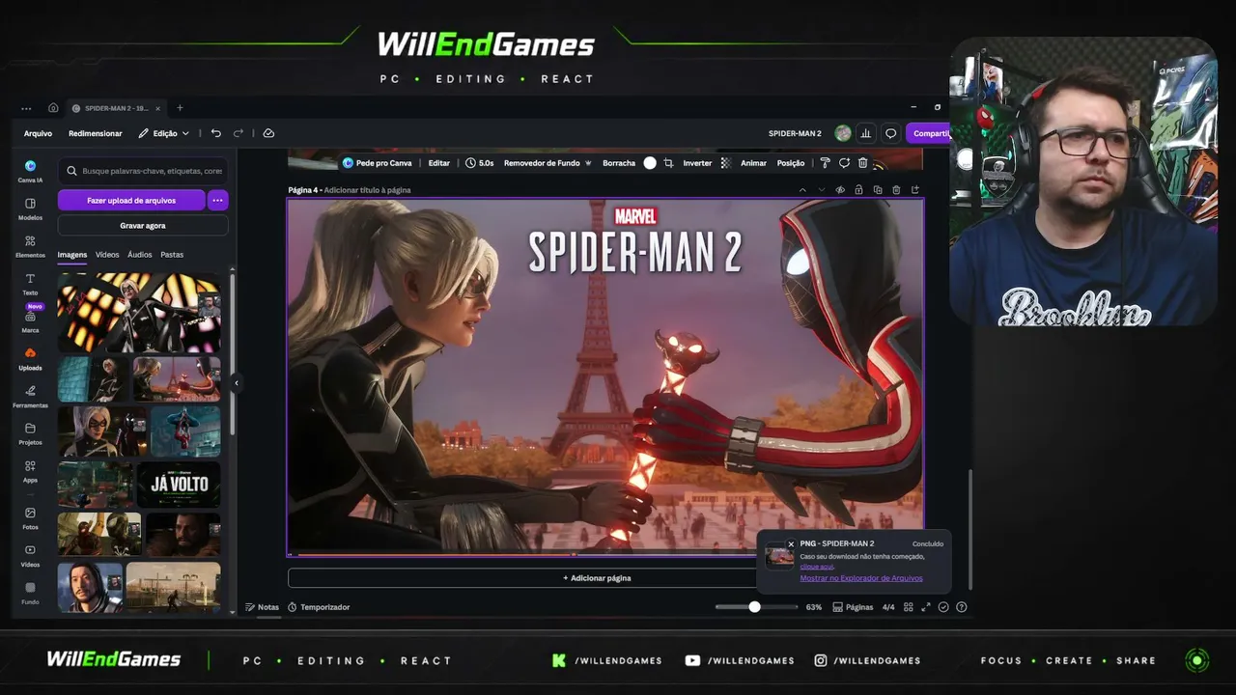This screenshot has width=1236, height=695.
Task: Hide page 4 with the eye icon
Action: coord(840,190)
